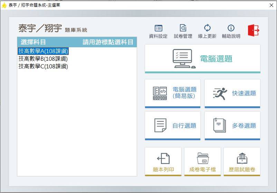
Task: Close the 主選單 window
Action: click(x=271, y=5)
